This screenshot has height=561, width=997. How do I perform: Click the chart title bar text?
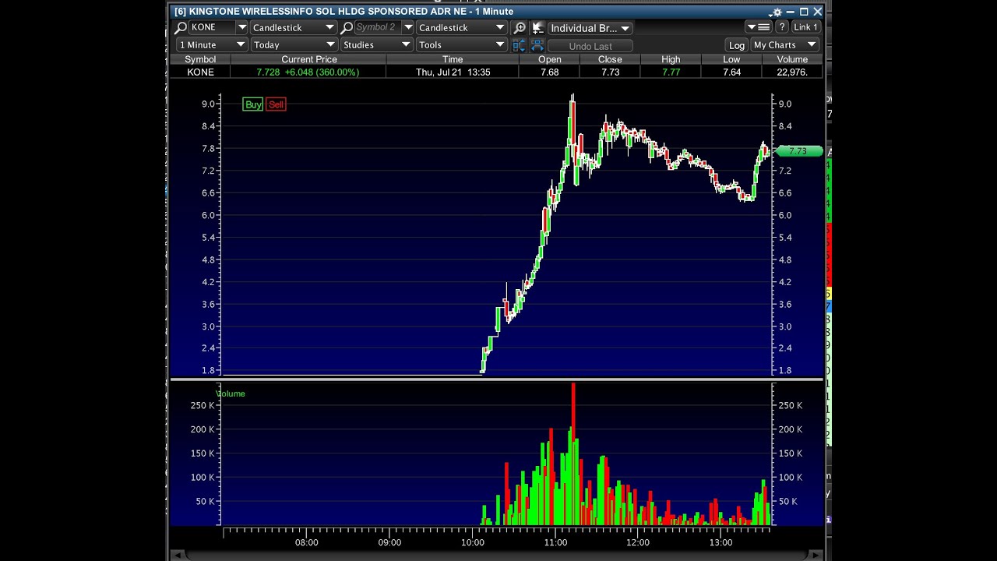(x=343, y=12)
